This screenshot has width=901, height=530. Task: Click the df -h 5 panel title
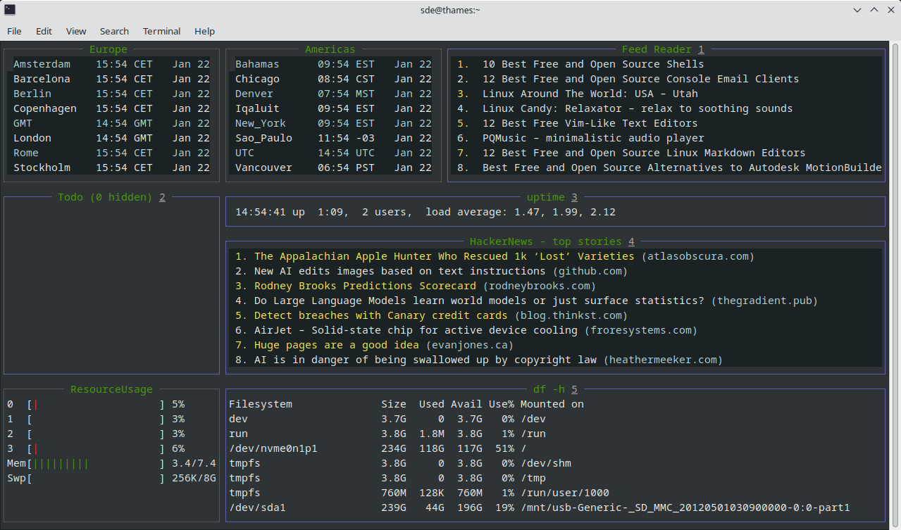556,389
